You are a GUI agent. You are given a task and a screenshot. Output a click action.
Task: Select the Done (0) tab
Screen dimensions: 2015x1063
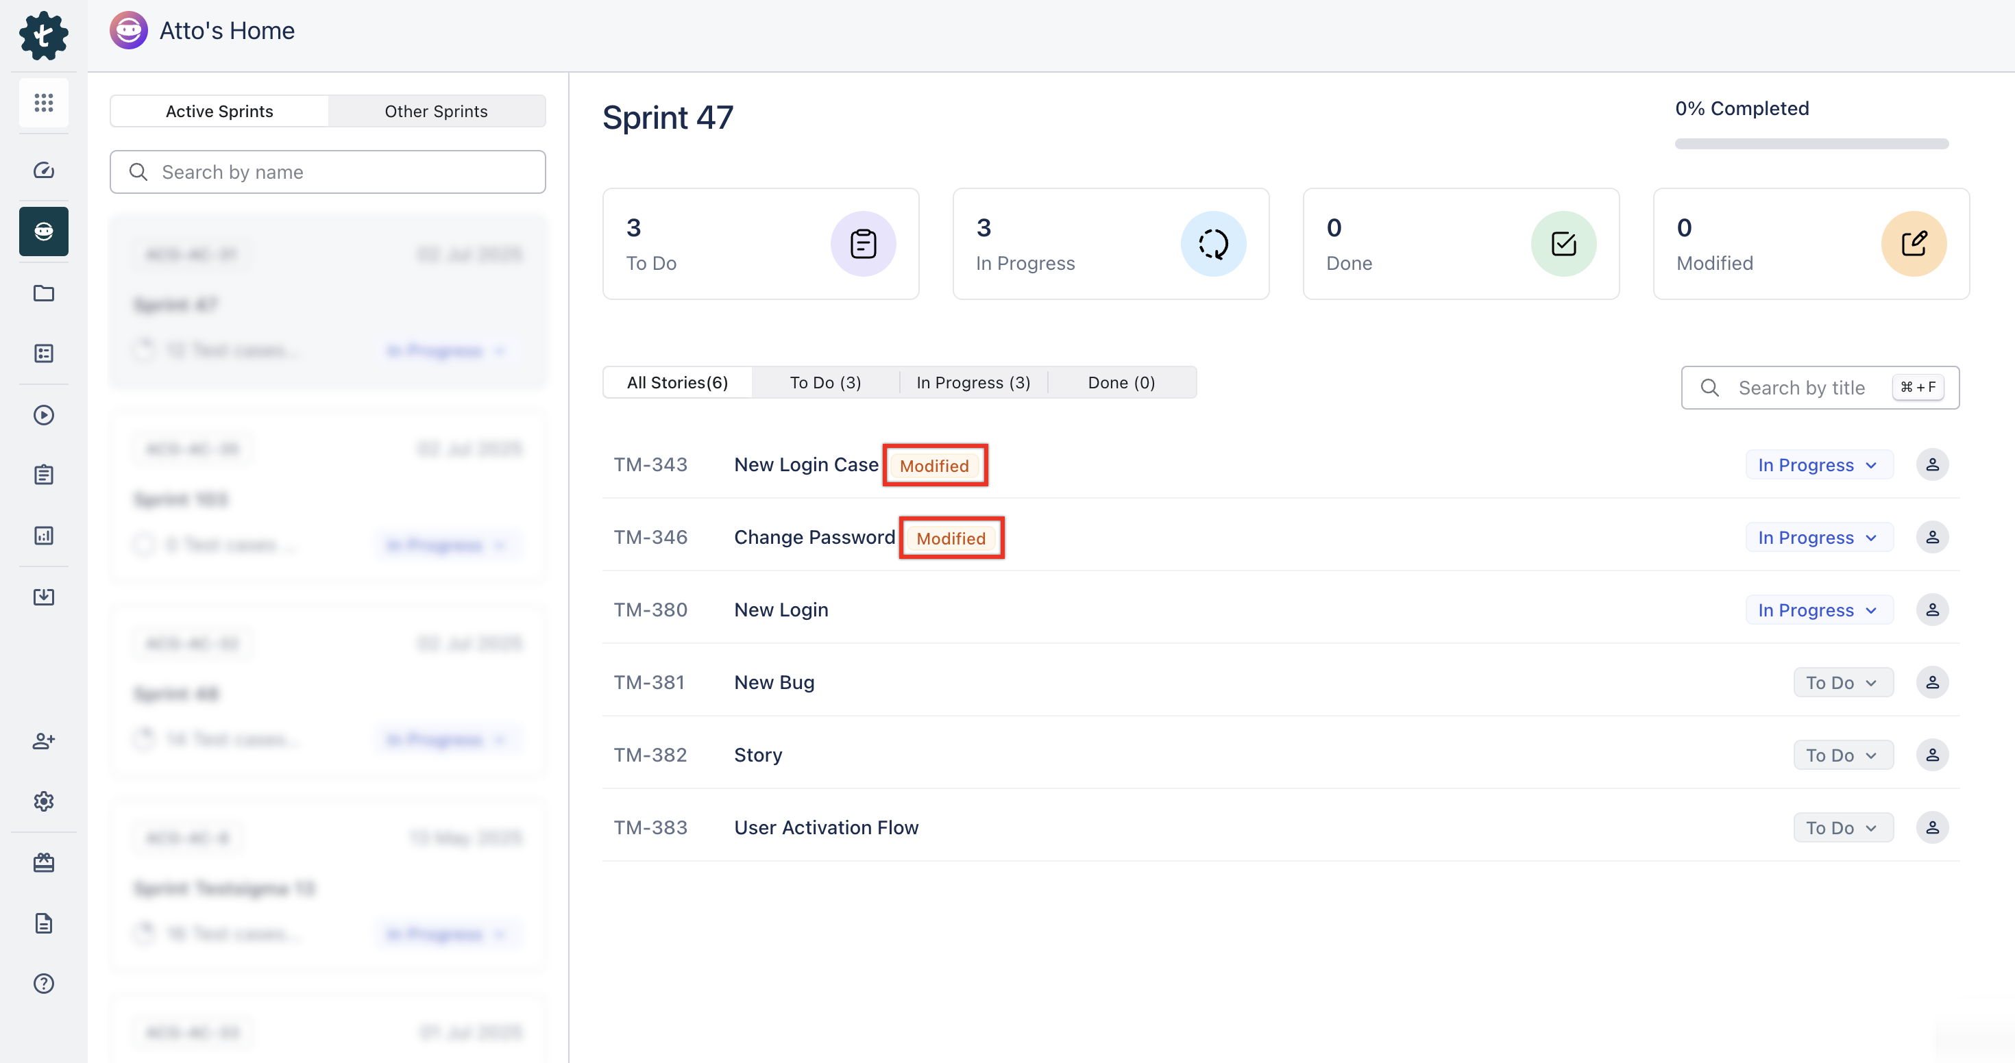coord(1120,382)
